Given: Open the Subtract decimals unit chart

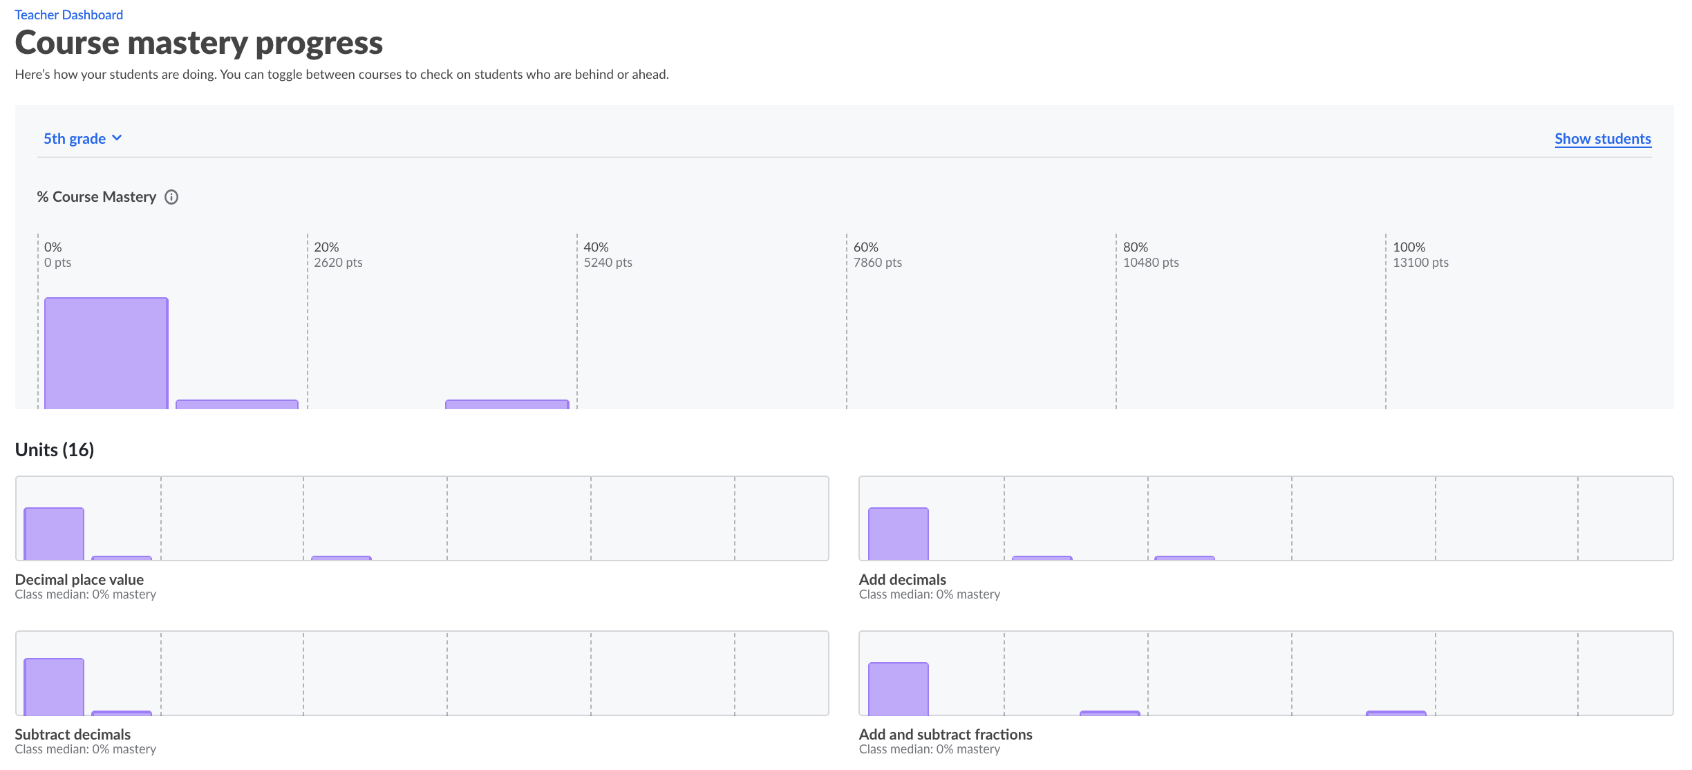Looking at the screenshot, I should pyautogui.click(x=422, y=673).
